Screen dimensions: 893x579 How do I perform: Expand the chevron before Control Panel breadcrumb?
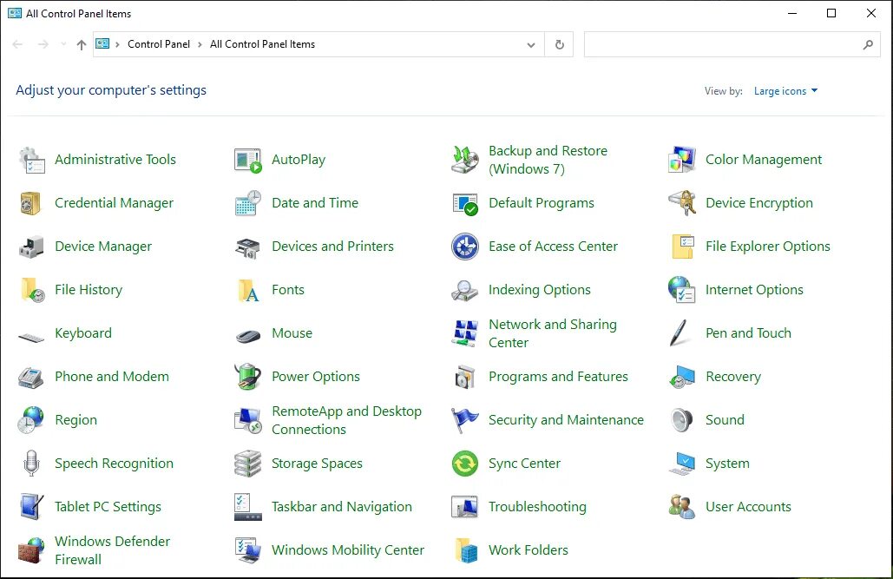point(117,44)
